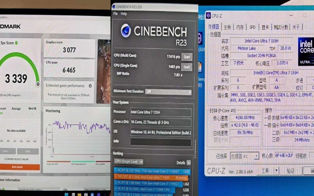Click the overall 3 339 score in 3DMark
314x196 pixels.
[x=16, y=79]
